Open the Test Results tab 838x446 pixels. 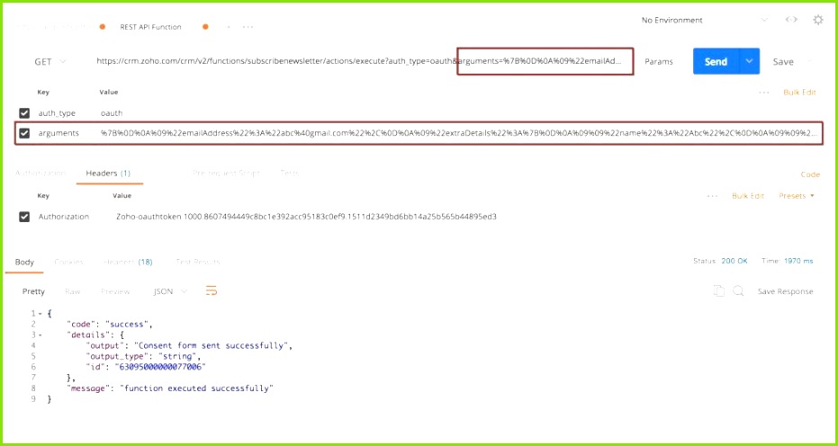(x=198, y=262)
